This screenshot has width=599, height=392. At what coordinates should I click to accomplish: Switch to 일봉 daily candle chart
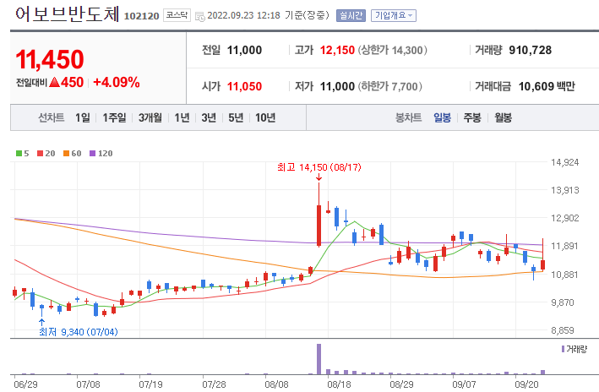(443, 117)
